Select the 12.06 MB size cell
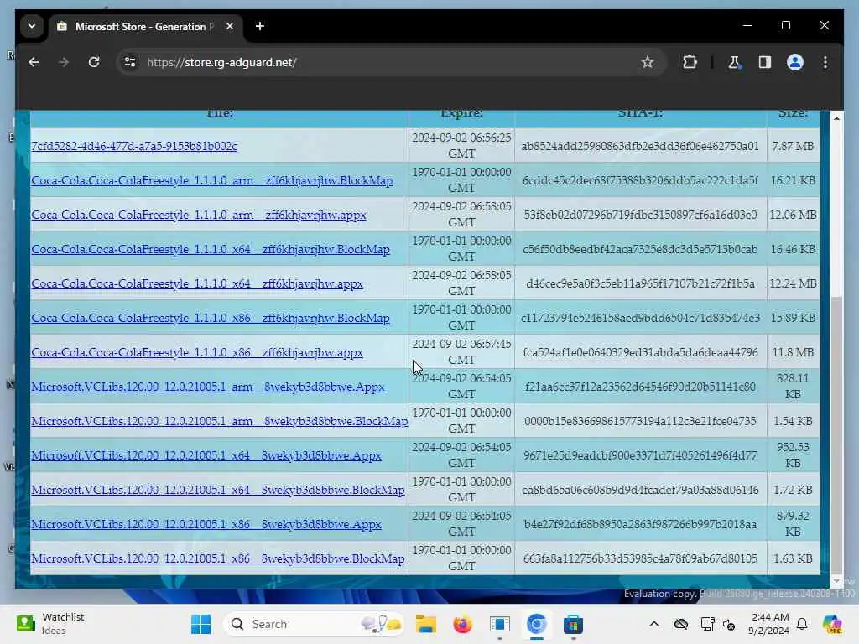Viewport: 859px width, 644px height. (x=793, y=216)
